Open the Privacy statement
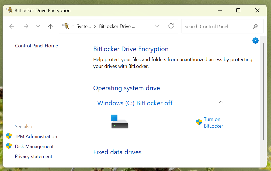 33,156
